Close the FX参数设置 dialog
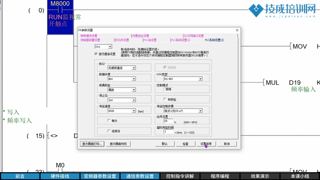The image size is (320, 180). coord(237,30)
